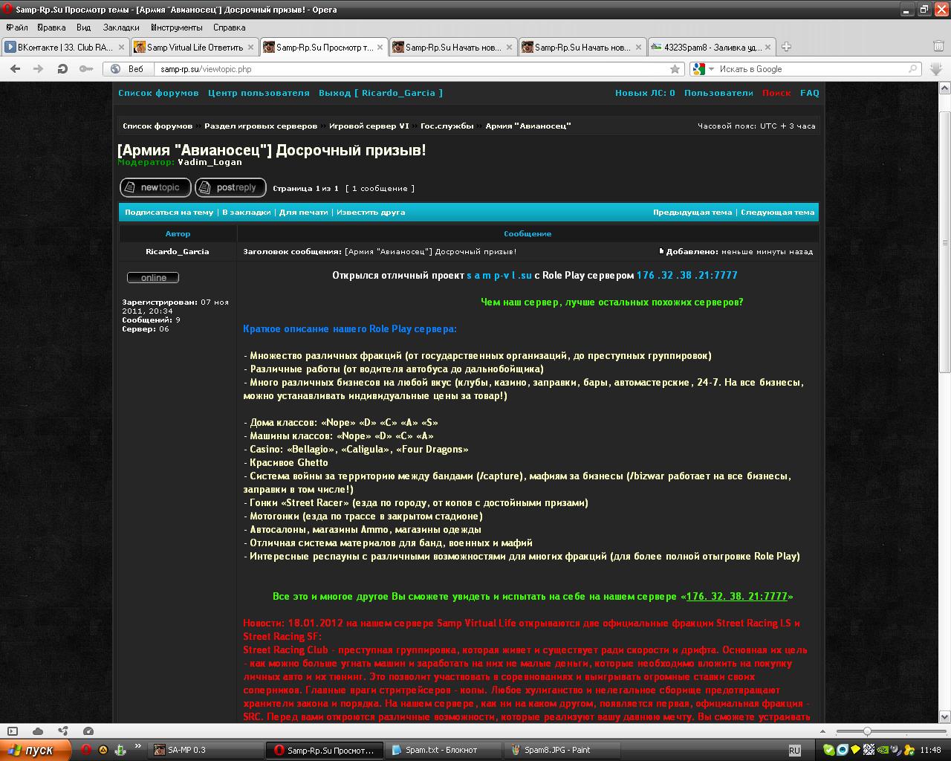Open the new tab plus button
The width and height of the screenshot is (951, 761).
(x=786, y=47)
